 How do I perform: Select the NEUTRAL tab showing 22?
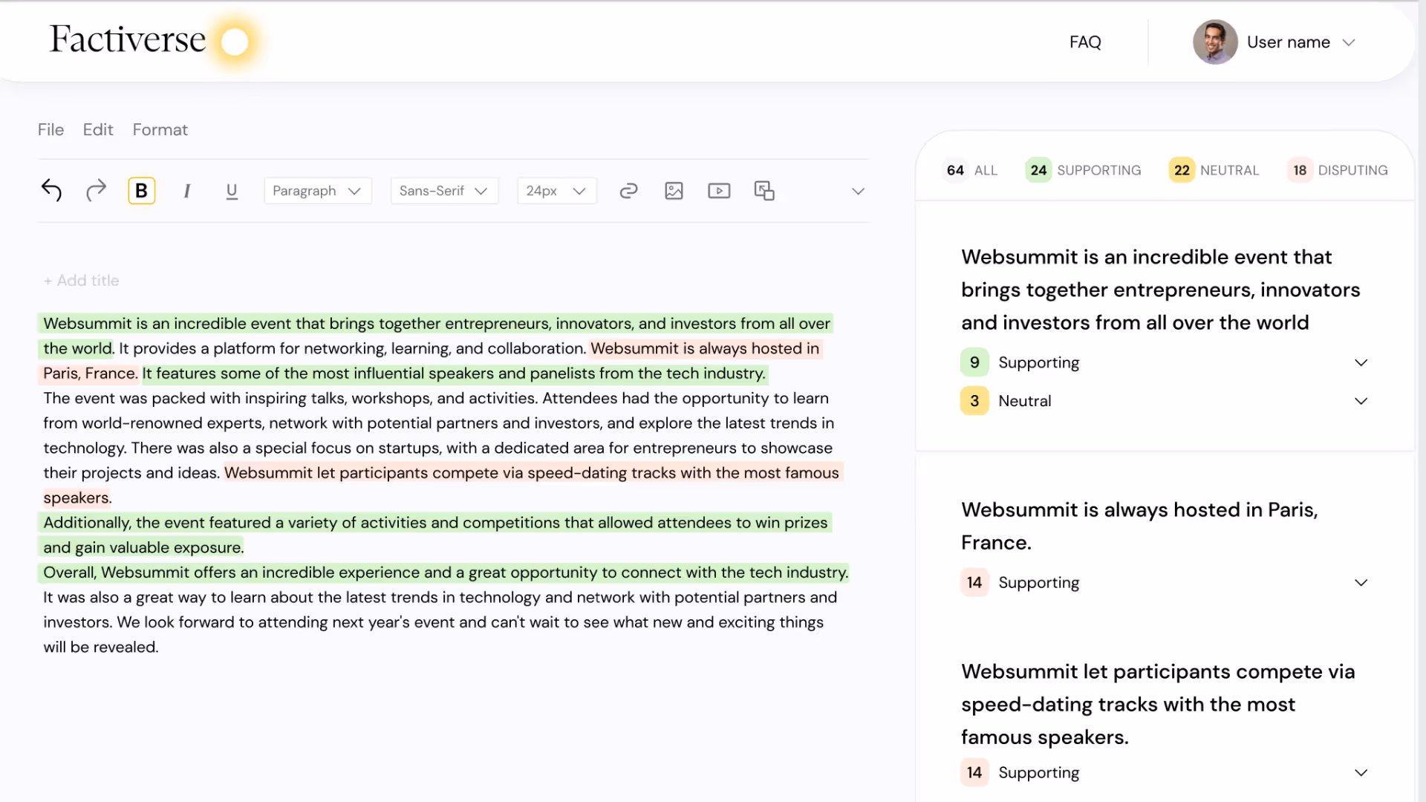click(1214, 170)
